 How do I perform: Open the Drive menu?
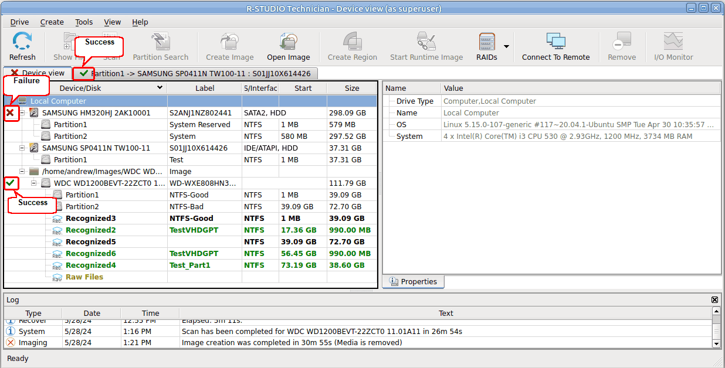(x=19, y=22)
